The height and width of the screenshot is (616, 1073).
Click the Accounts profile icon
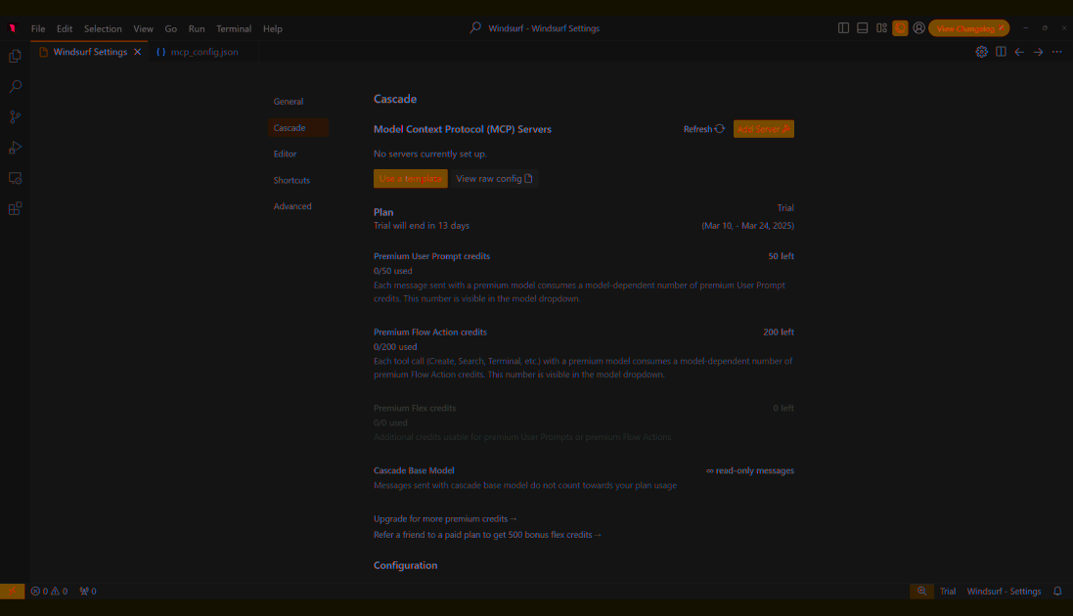coord(918,28)
